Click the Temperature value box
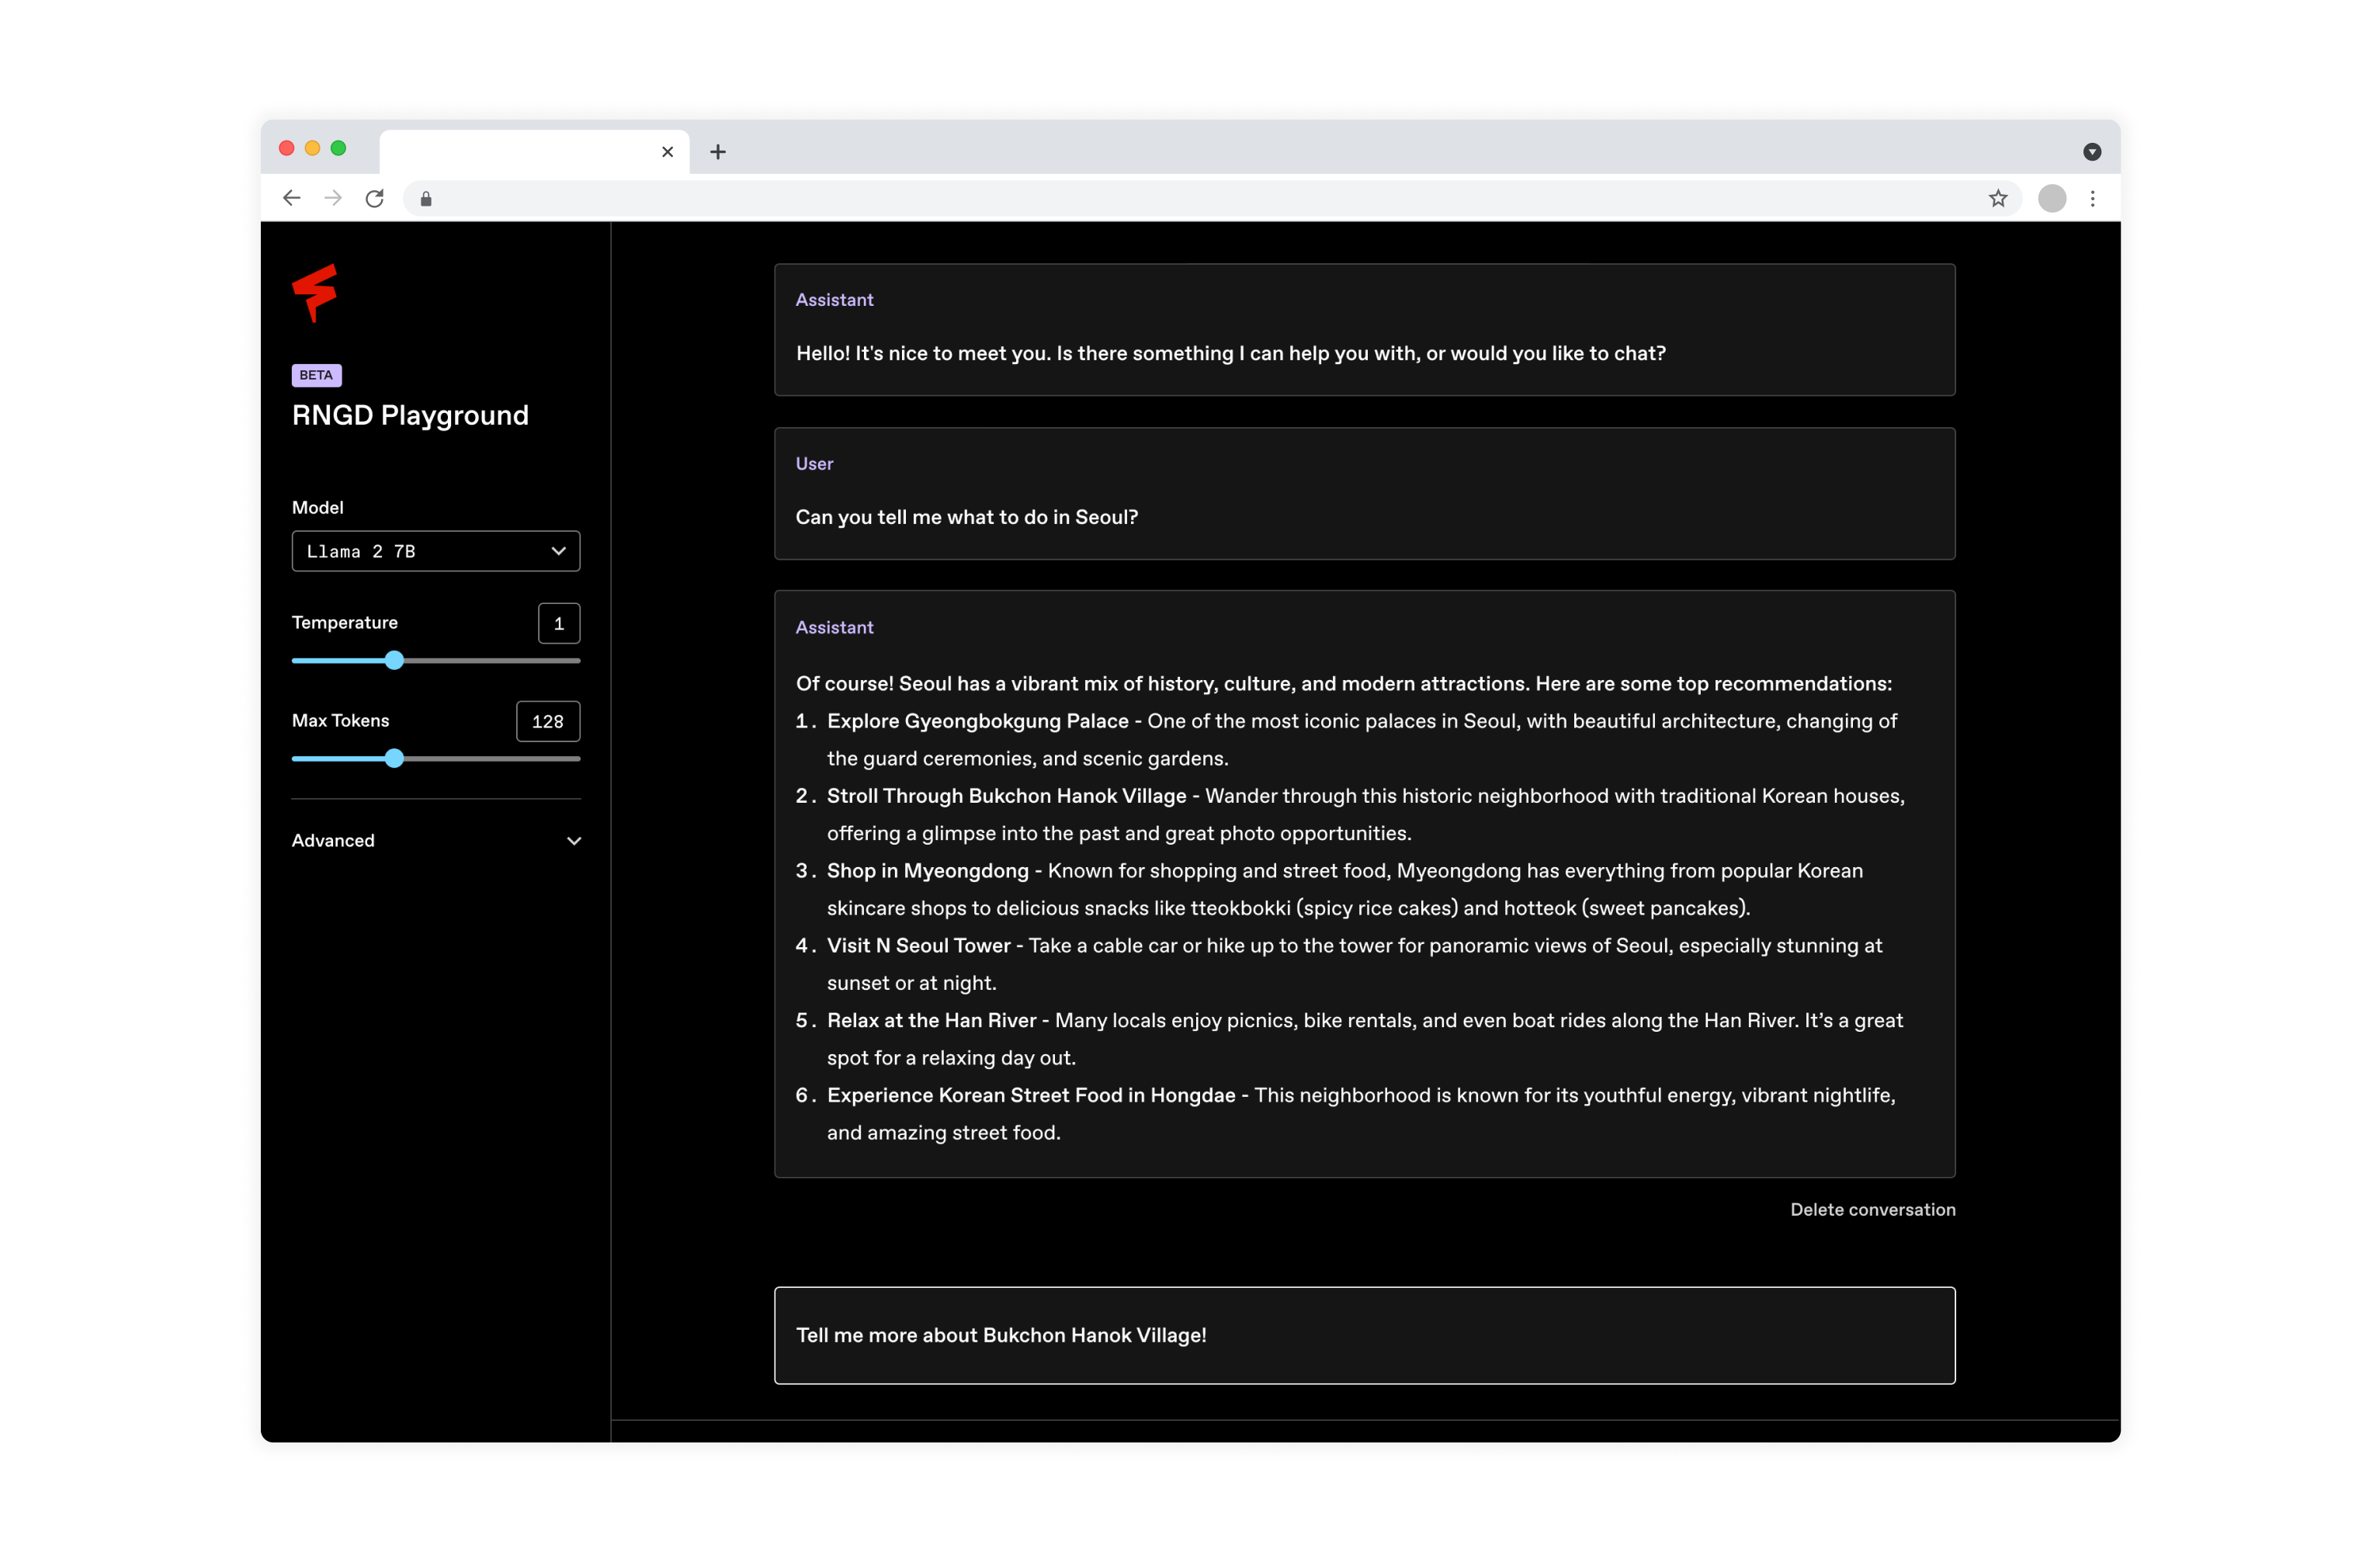The image size is (2380, 1562). pos(558,623)
